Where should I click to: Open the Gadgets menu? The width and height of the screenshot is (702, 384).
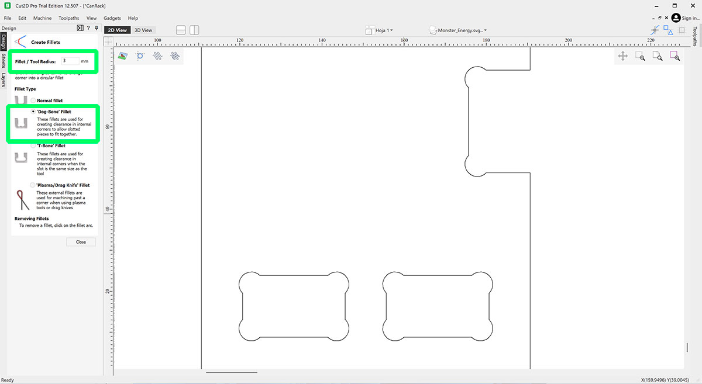point(112,18)
